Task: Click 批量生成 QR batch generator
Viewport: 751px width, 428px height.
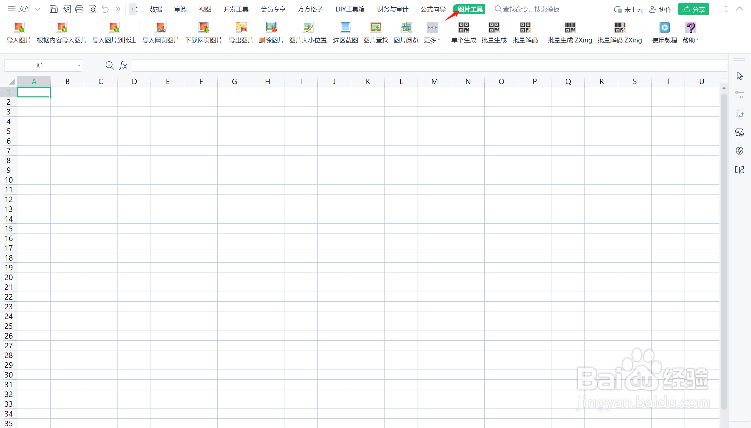Action: [x=494, y=33]
